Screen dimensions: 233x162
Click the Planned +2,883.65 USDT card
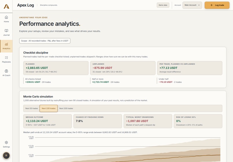[x=56, y=68]
